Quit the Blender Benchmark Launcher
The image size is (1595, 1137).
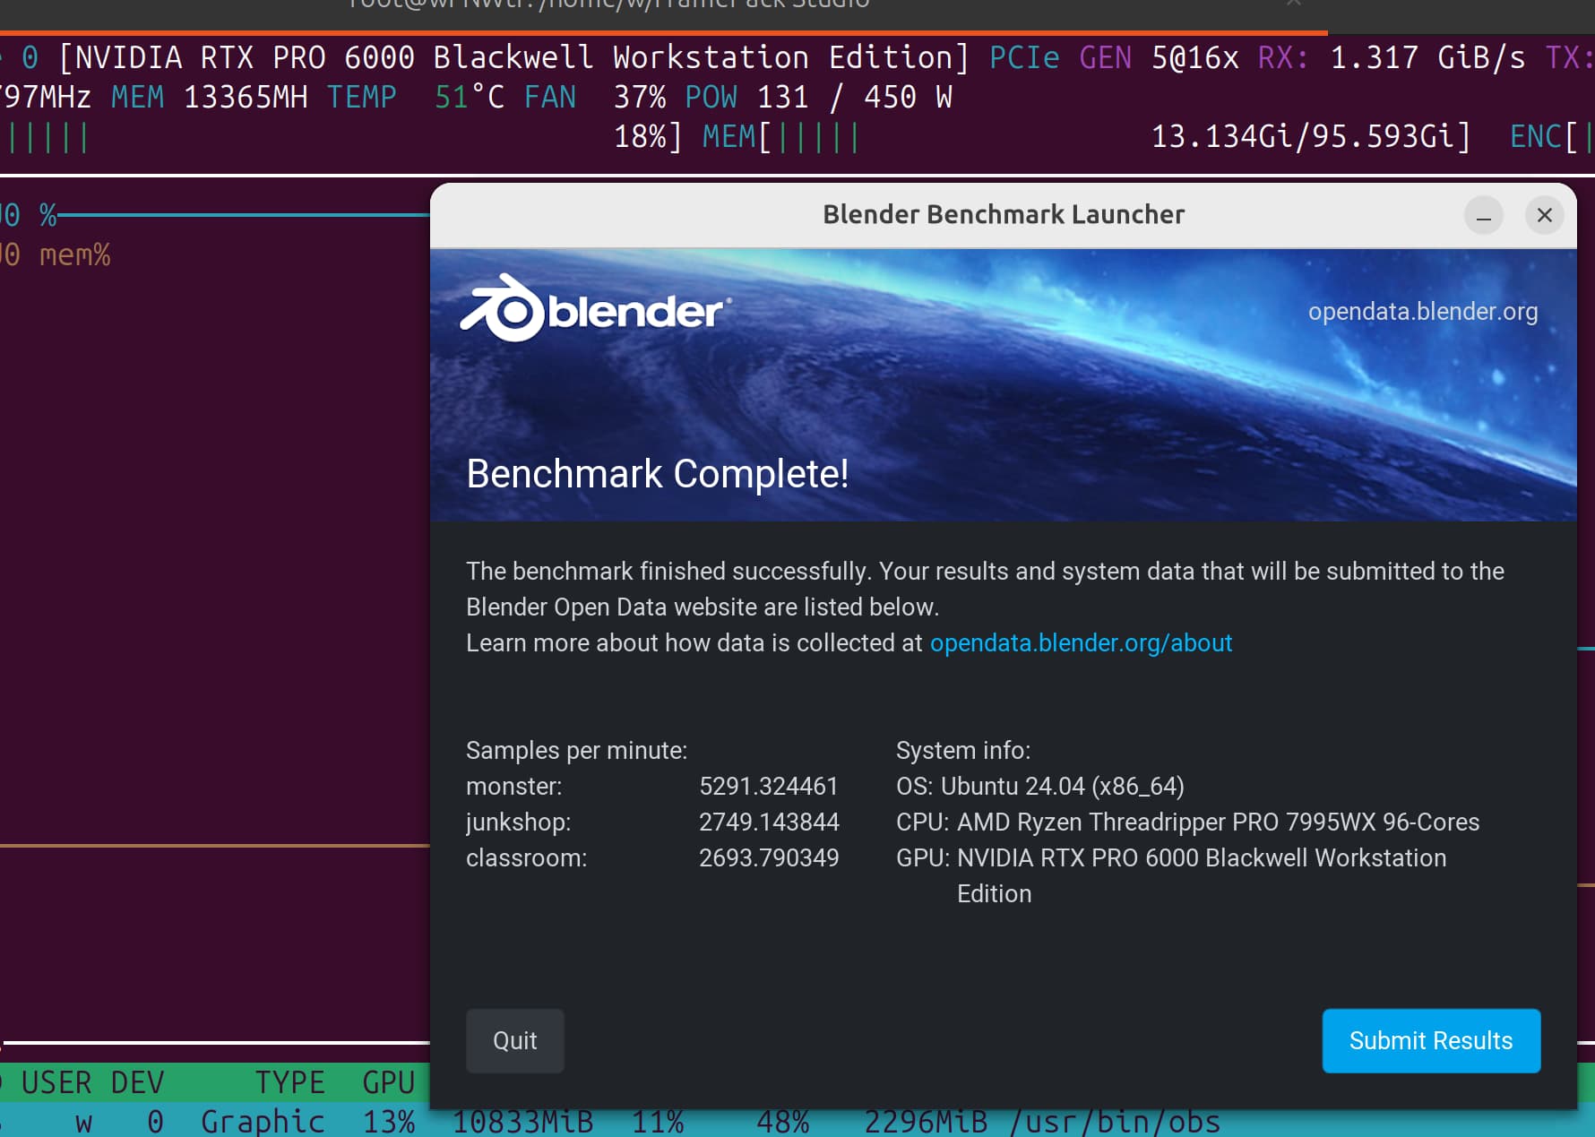[514, 1040]
